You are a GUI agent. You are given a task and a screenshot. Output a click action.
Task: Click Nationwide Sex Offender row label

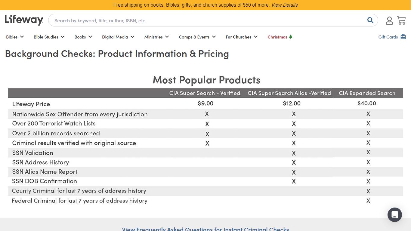80,114
